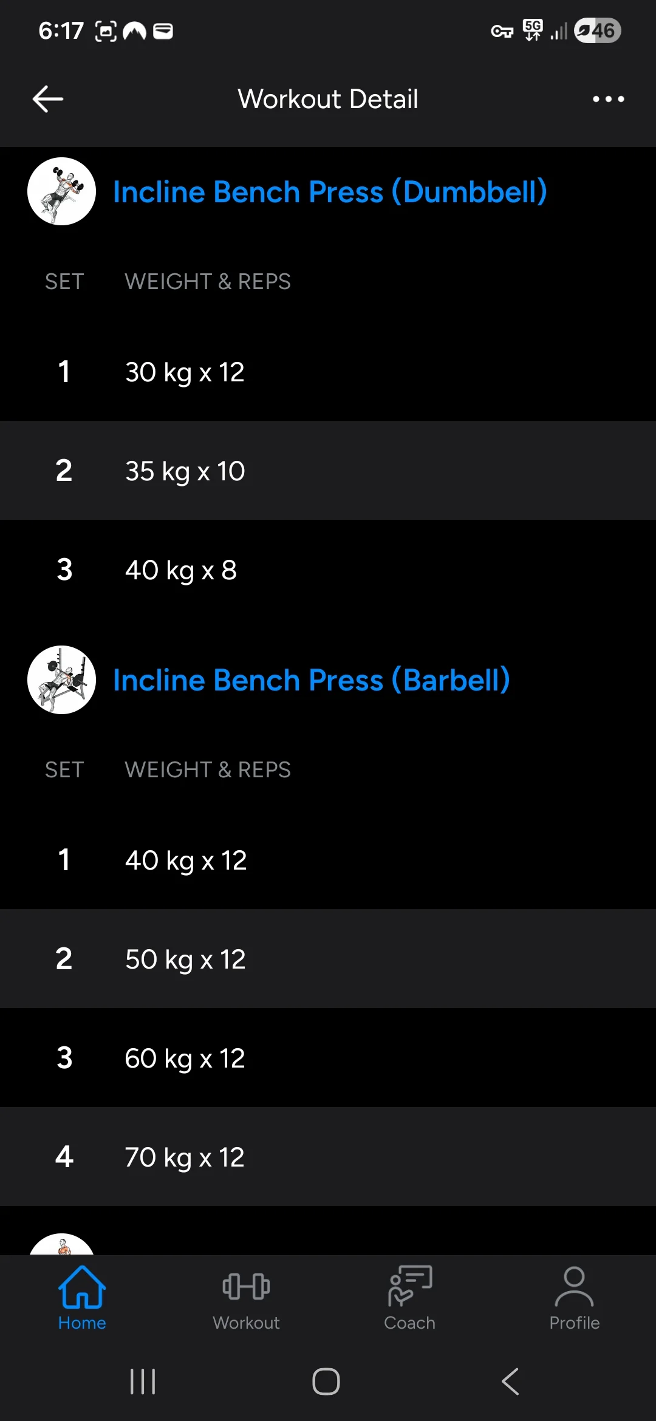Viewport: 656px width, 1421px height.
Task: Tap the Incline Bench Press Barbell thumbnail
Action: 61,680
